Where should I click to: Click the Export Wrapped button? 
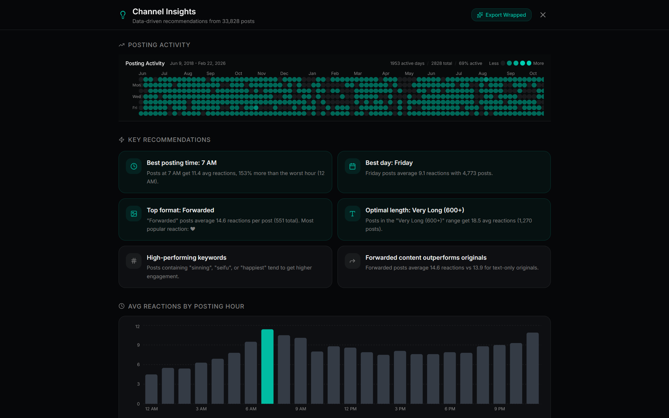click(x=501, y=15)
